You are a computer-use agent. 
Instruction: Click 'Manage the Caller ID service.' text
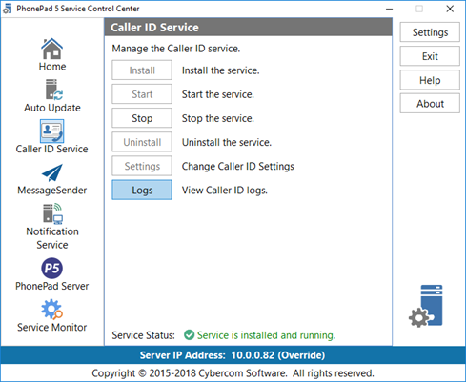[176, 49]
